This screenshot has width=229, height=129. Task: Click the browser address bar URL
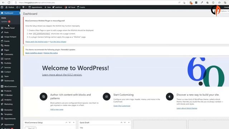(x=37, y=3)
